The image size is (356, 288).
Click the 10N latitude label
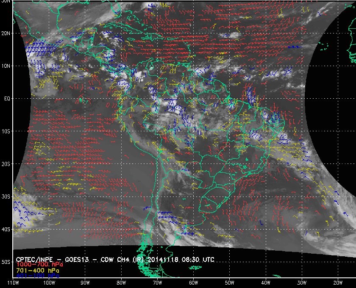6,66
